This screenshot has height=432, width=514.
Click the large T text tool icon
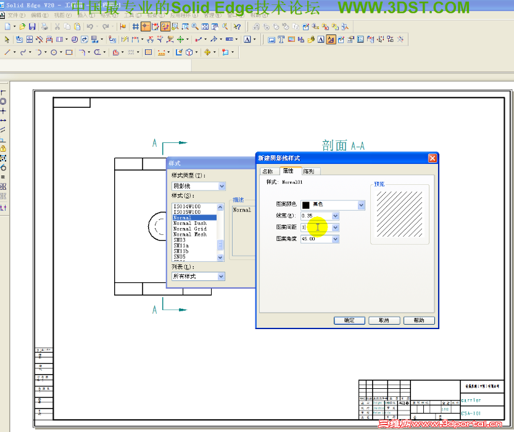(281, 39)
